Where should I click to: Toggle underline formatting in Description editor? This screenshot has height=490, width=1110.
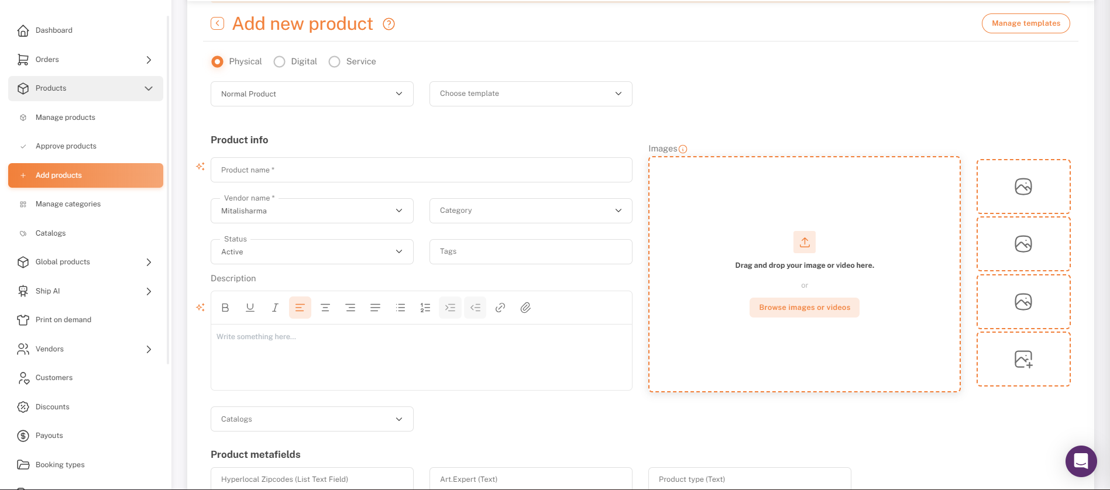coord(250,308)
